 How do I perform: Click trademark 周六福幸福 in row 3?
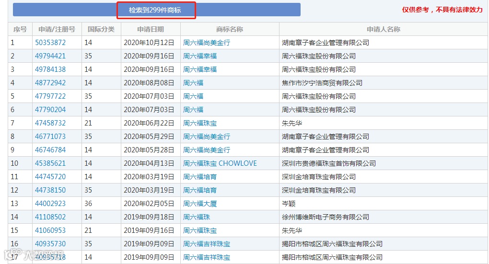click(200, 69)
